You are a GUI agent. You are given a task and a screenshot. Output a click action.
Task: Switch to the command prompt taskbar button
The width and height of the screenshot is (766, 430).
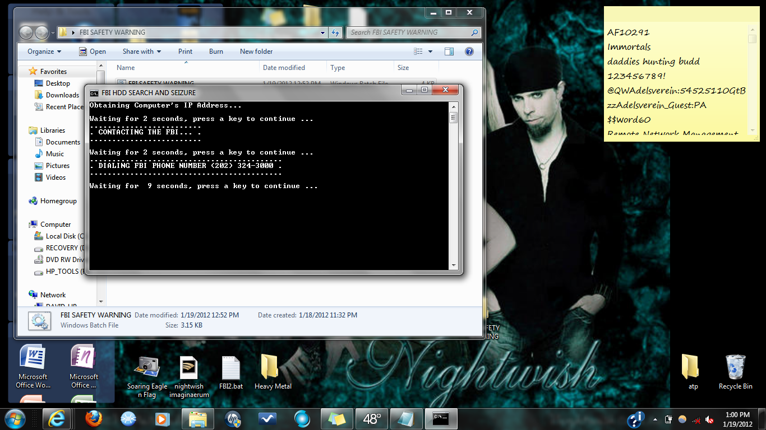point(441,419)
